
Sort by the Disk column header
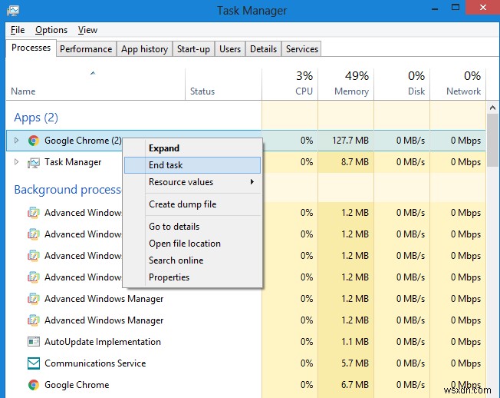coord(402,84)
